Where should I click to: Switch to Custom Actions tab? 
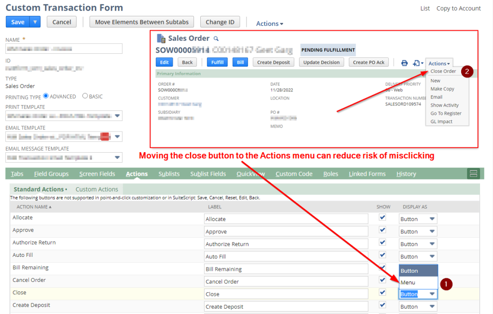[97, 189]
